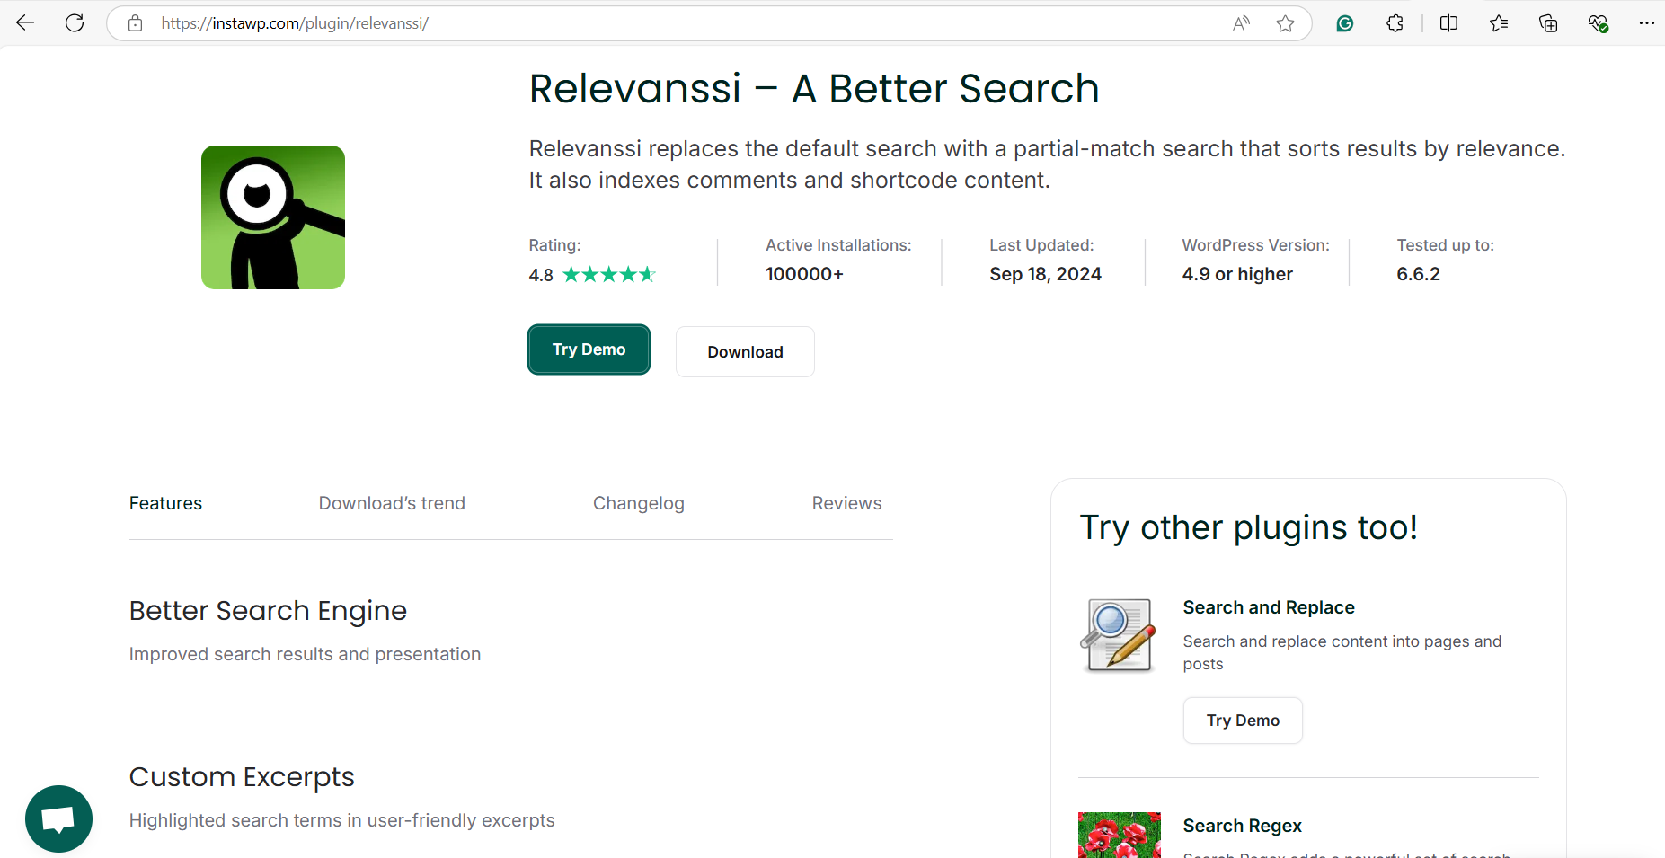This screenshot has height=858, width=1665.
Task: Add this page to favorites
Action: tap(1285, 23)
